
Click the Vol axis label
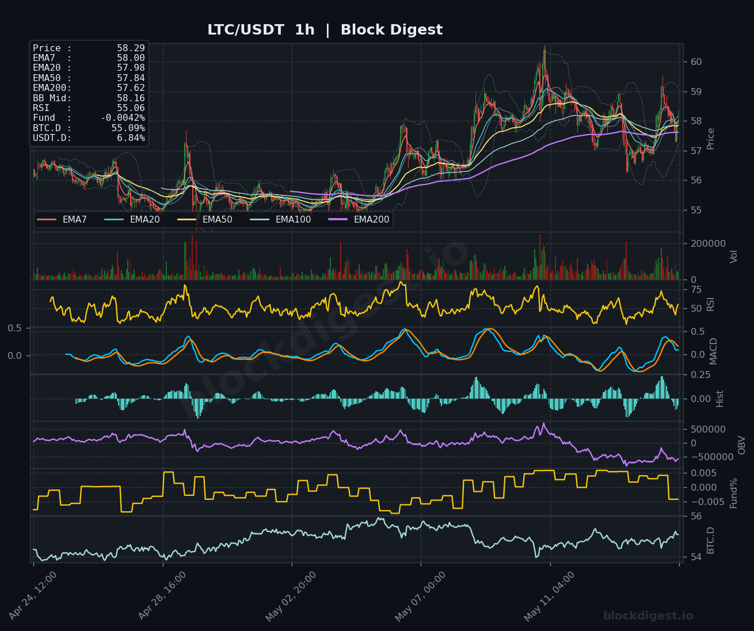tap(734, 257)
